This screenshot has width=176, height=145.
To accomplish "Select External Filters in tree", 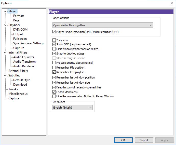I will tap(18, 71).
